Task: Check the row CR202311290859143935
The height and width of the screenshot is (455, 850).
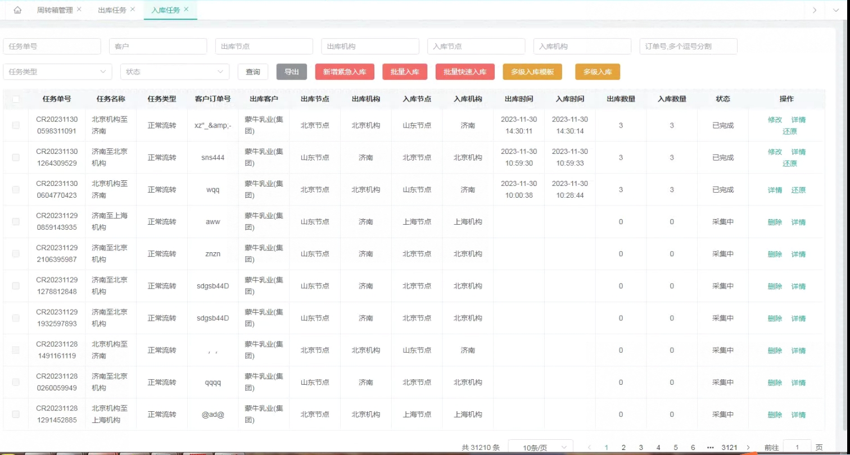Action: (x=16, y=221)
